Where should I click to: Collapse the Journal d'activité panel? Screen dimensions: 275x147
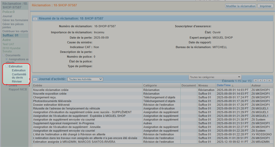click(x=35, y=79)
